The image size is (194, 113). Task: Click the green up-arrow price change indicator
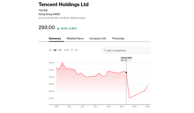[x=58, y=28]
